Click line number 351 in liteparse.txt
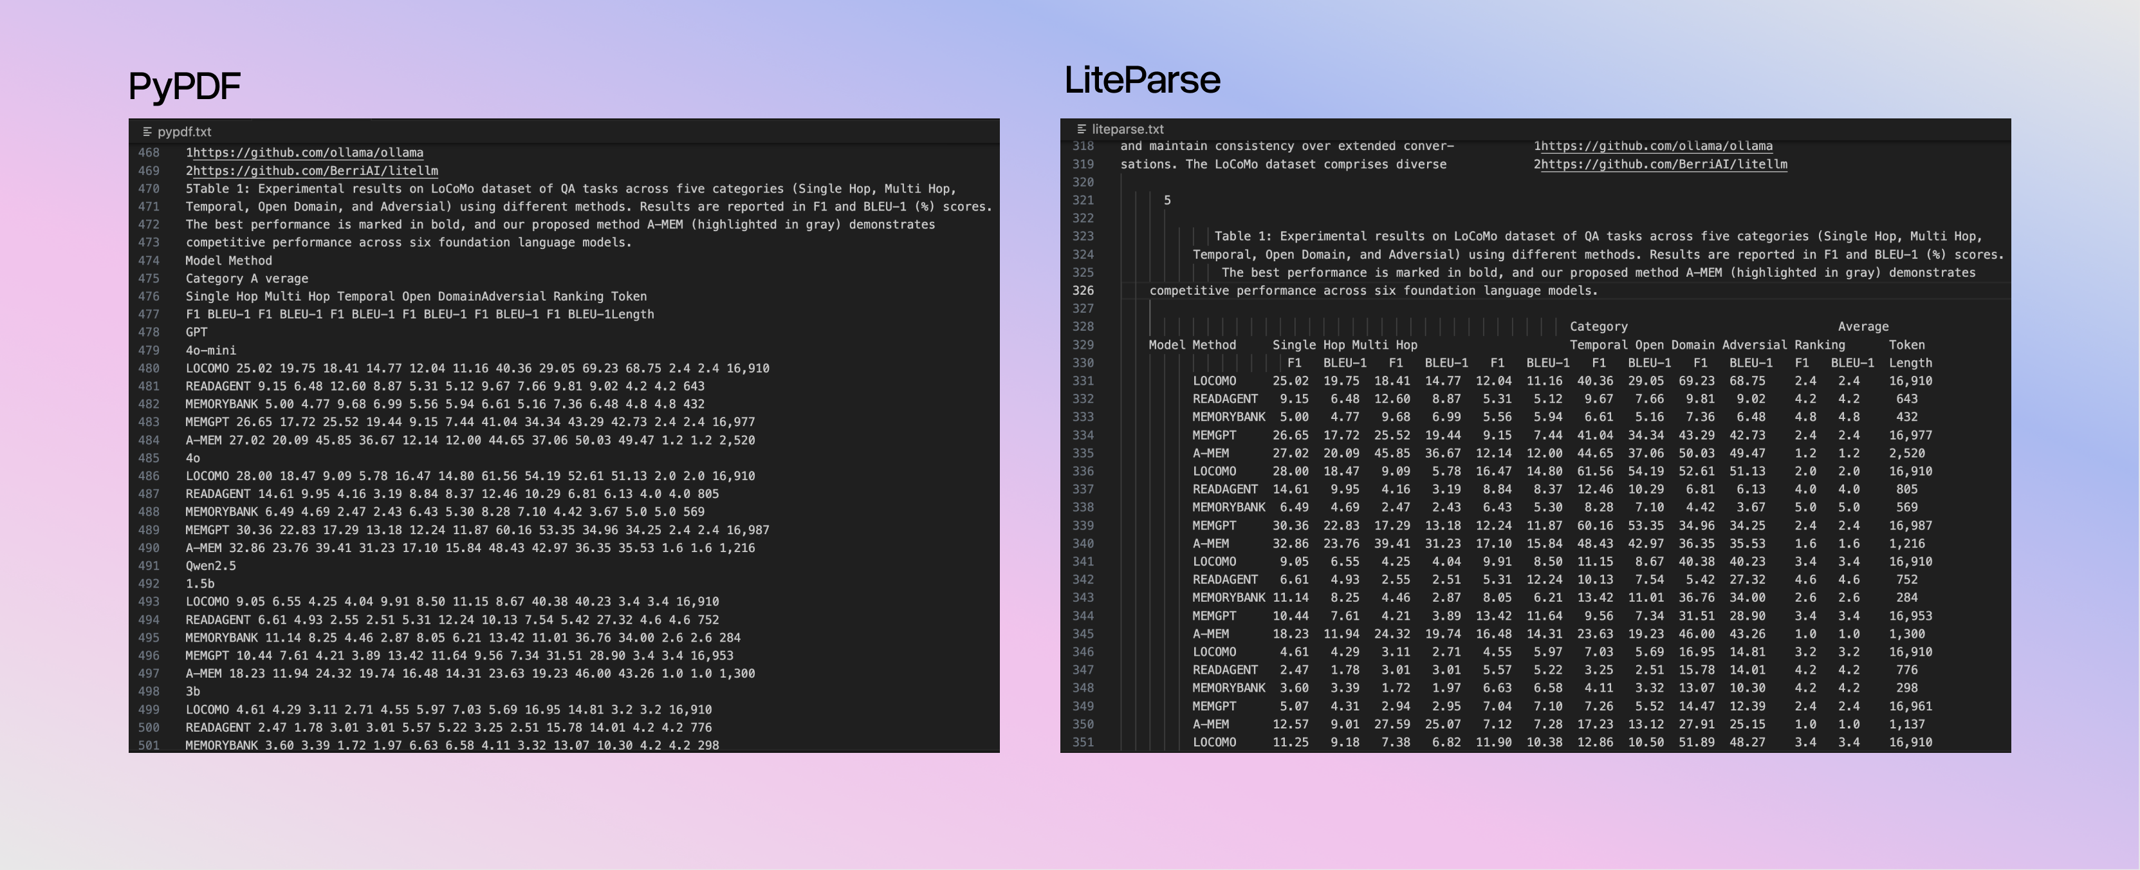This screenshot has height=870, width=2140. (x=1082, y=742)
